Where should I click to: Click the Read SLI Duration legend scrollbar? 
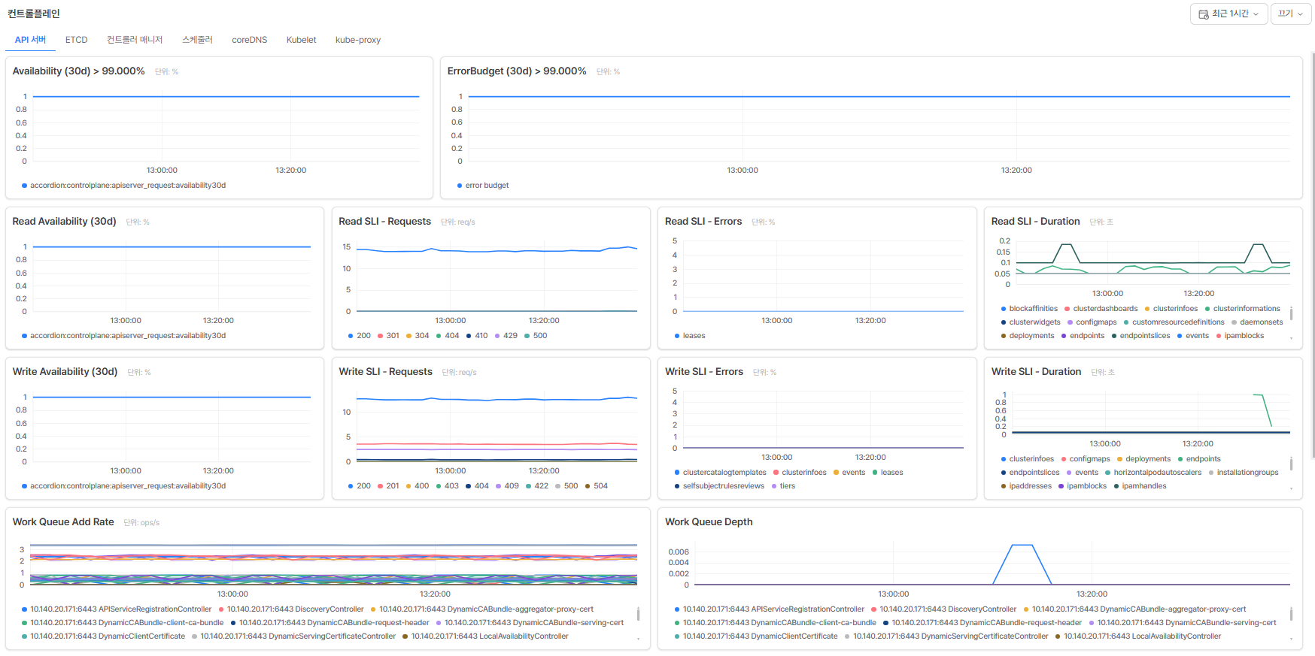[1291, 314]
